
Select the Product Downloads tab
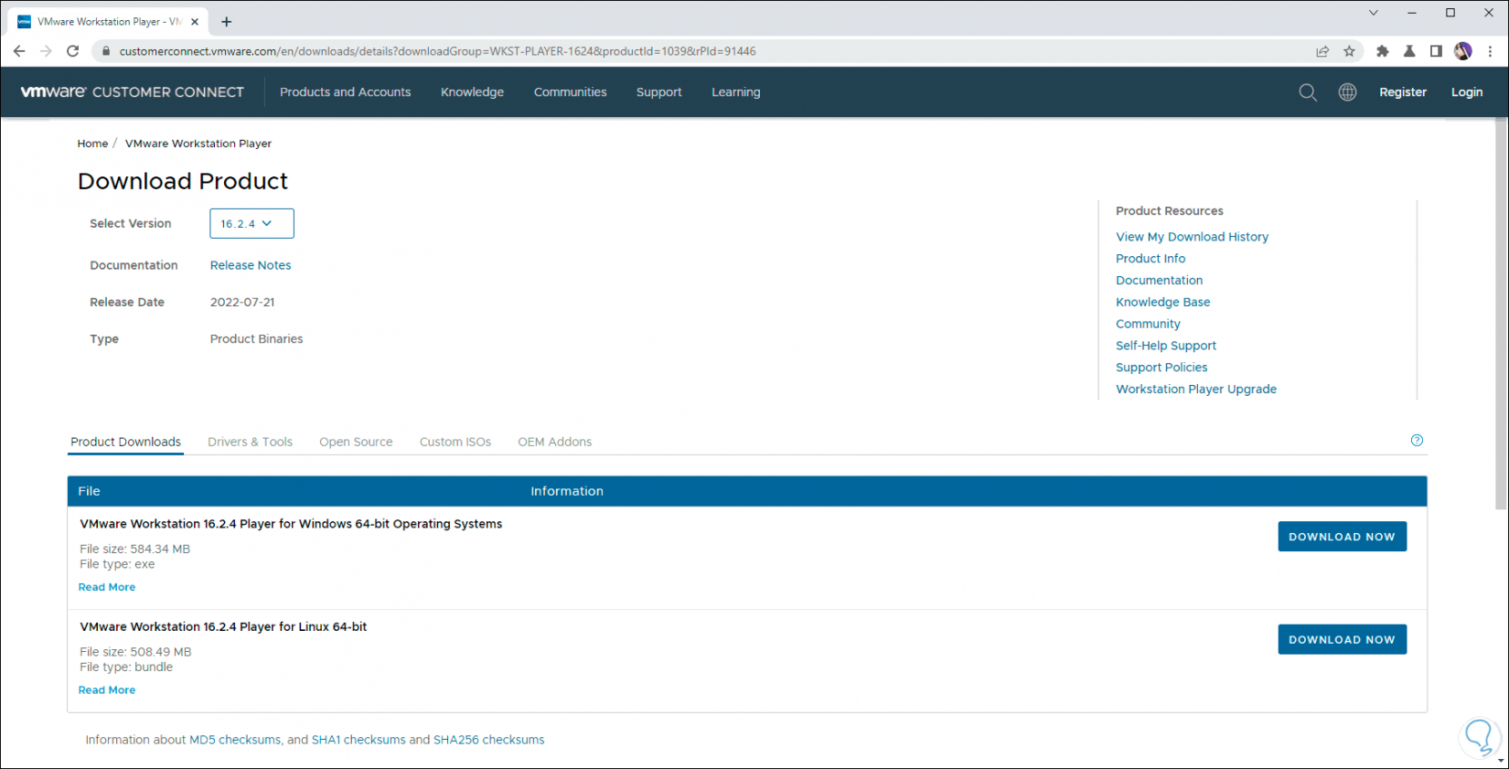(x=126, y=442)
